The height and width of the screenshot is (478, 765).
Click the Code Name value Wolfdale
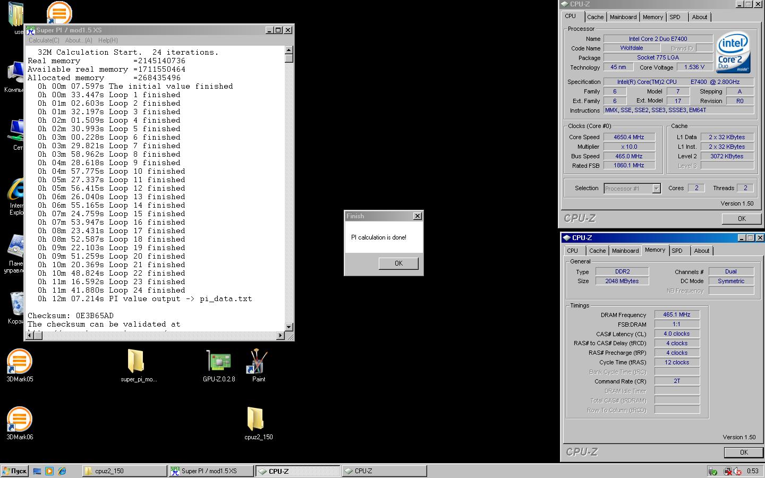tap(632, 48)
